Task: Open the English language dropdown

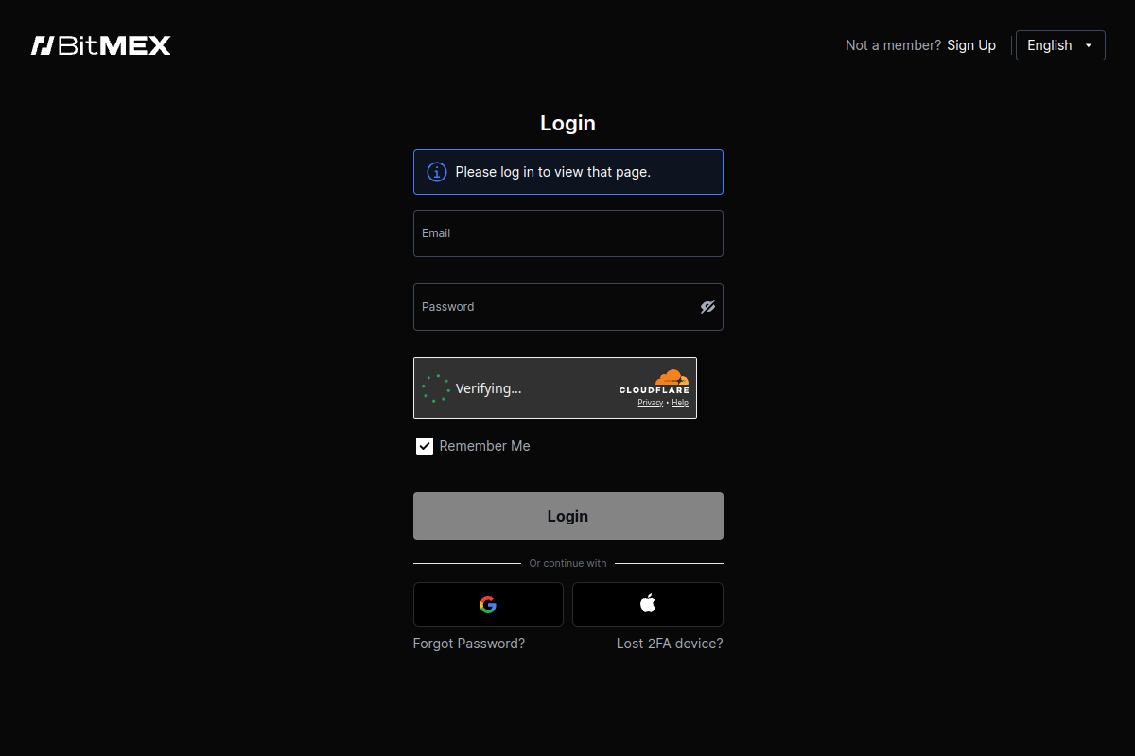Action: point(1060,45)
